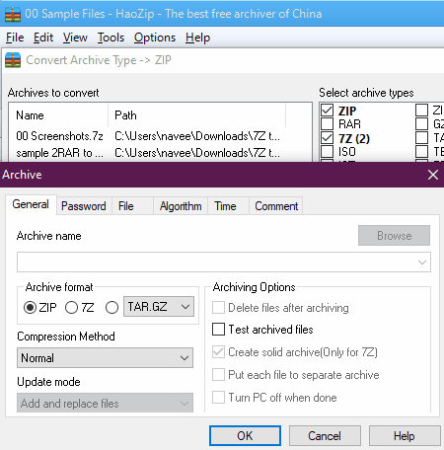
Task: Open the Help menu
Action: point(197,37)
